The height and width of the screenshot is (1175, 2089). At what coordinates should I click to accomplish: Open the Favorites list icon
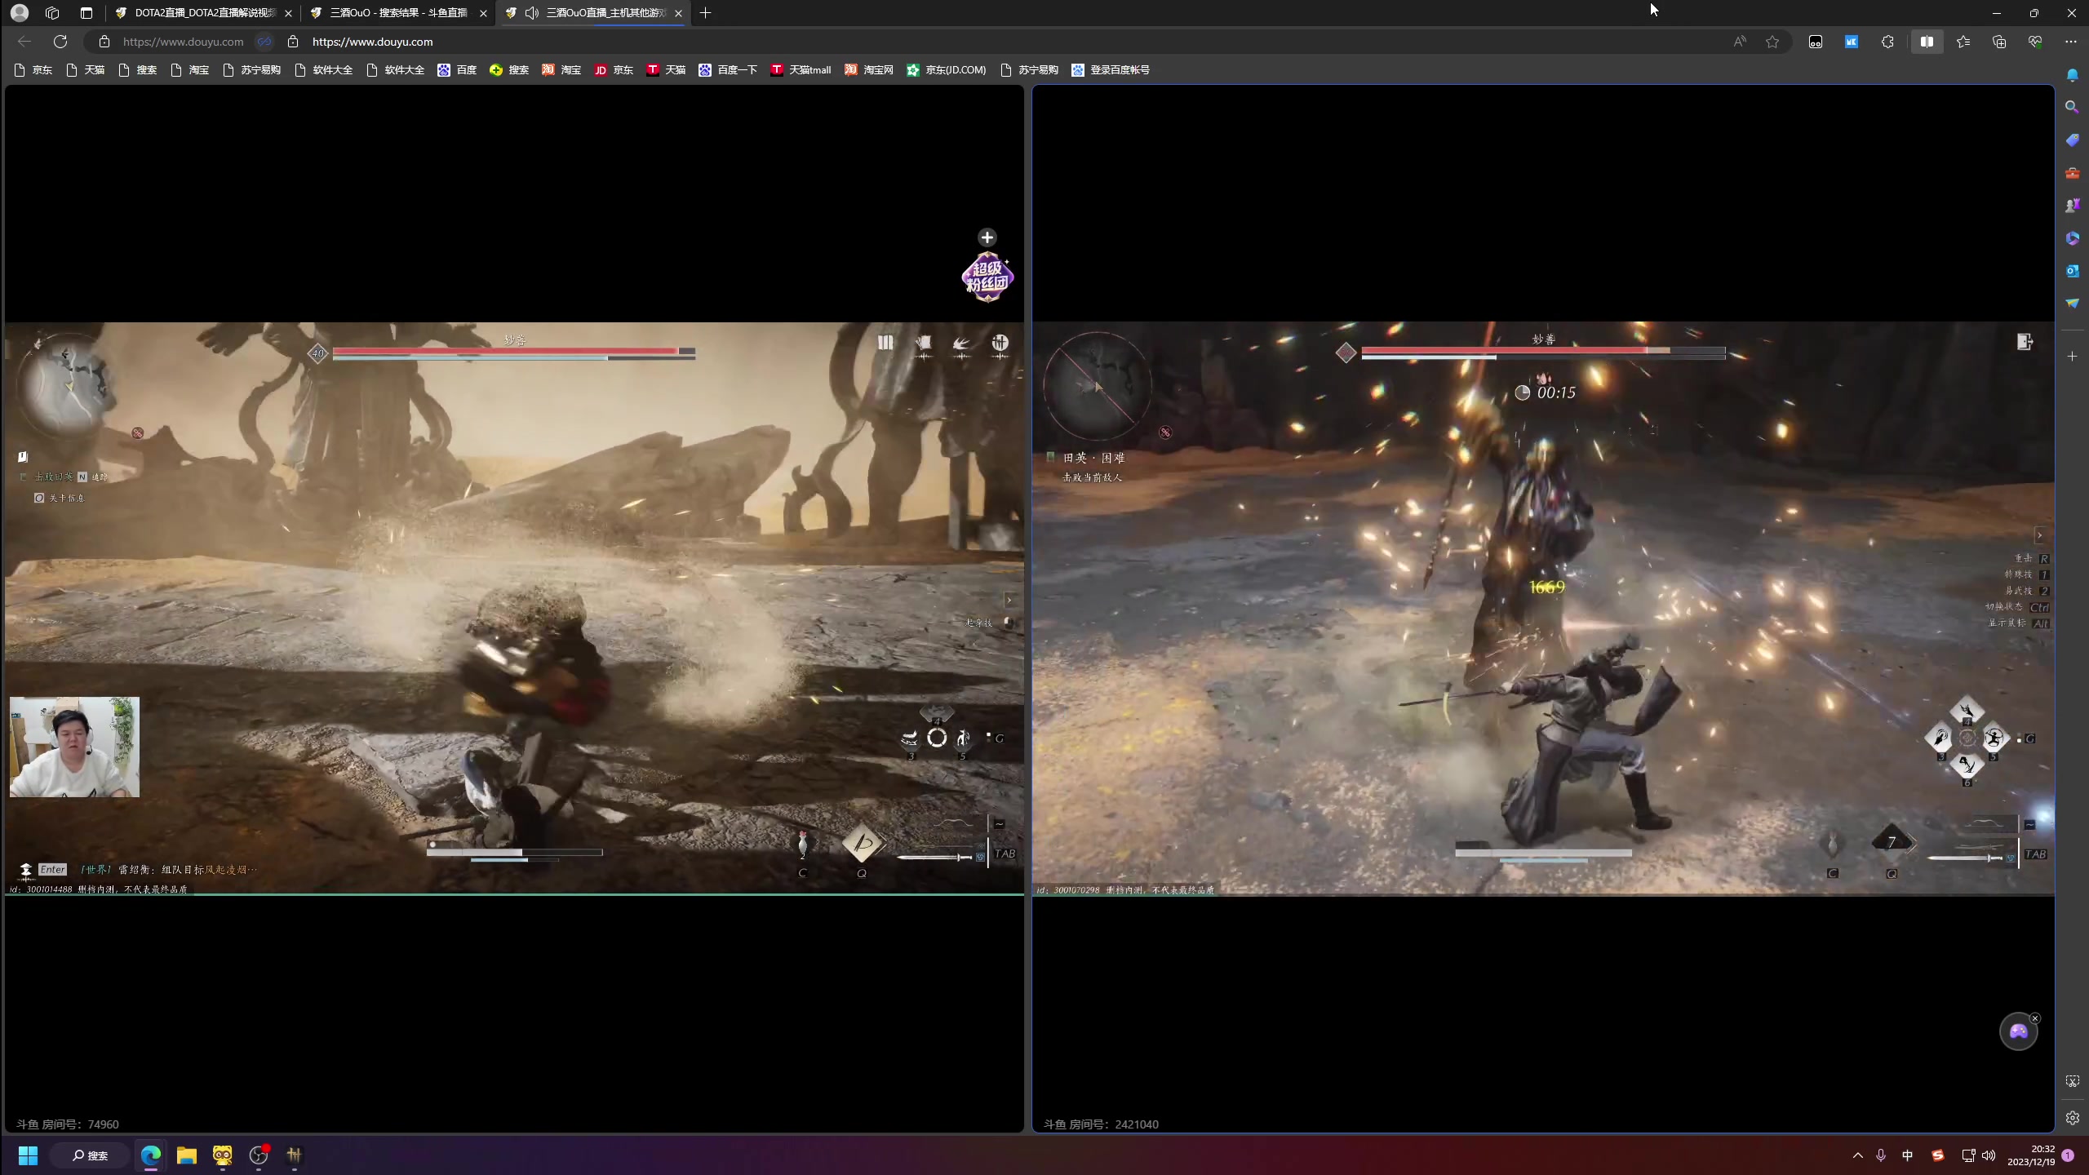[1963, 42]
